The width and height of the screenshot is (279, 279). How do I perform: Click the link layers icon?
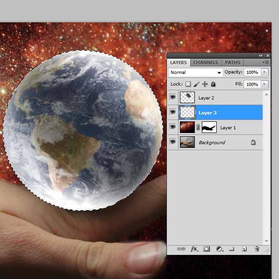pos(181,249)
